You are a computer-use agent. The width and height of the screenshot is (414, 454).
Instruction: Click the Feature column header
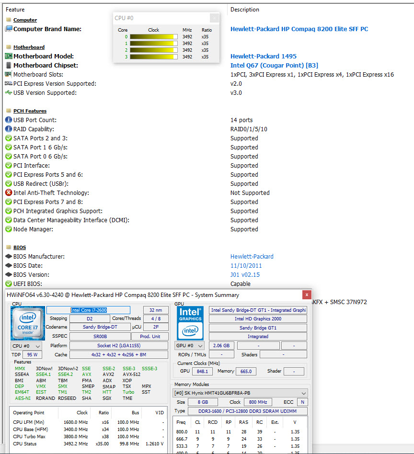[15, 10]
